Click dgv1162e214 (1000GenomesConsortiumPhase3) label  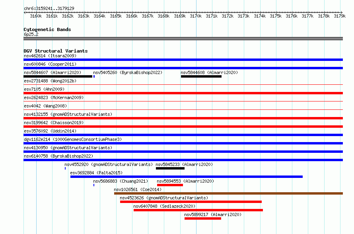(73, 139)
